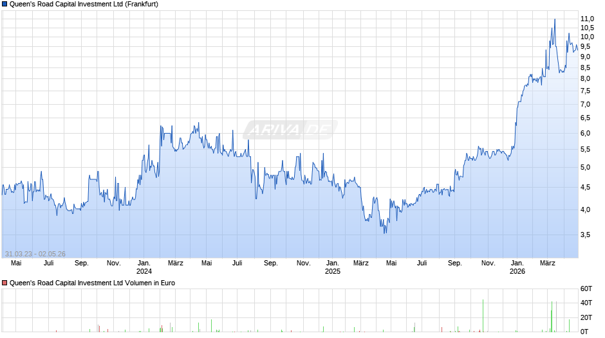Click the tallest green volume bar in late 2025
The height and width of the screenshot is (338, 605).
pos(483,316)
